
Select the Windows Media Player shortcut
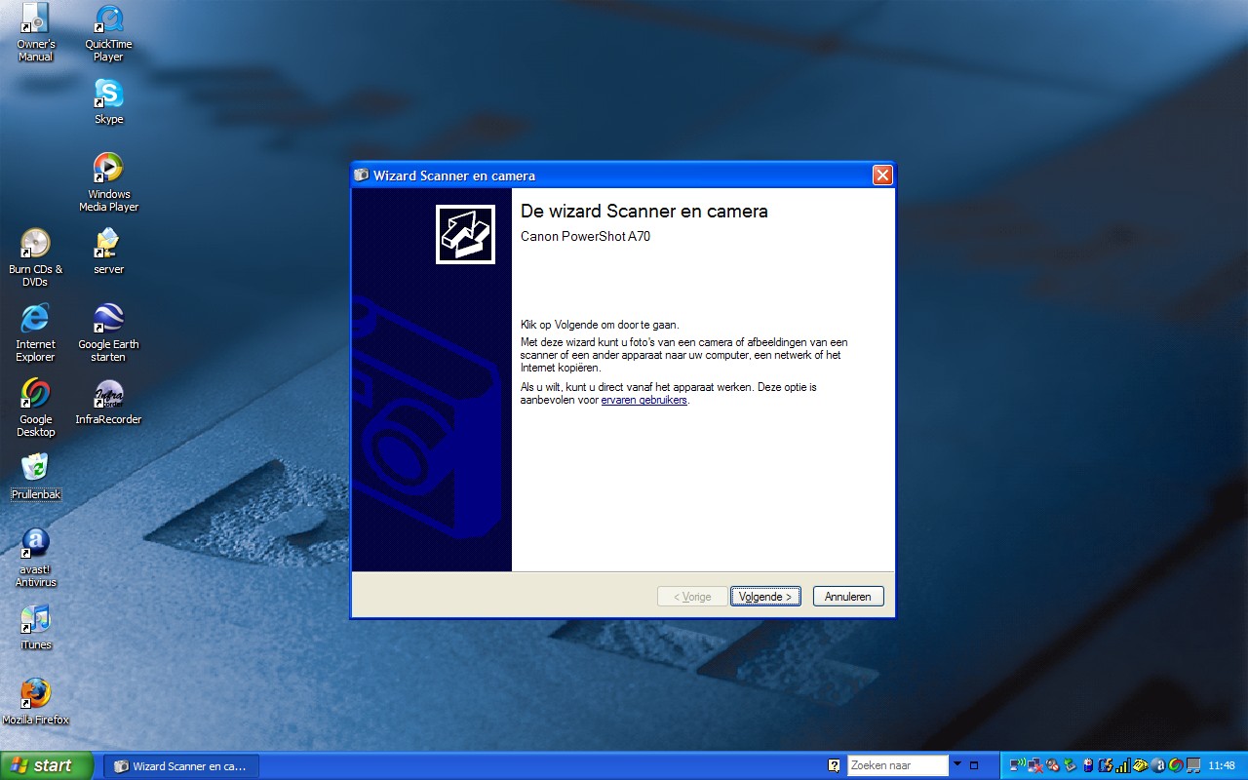point(108,182)
